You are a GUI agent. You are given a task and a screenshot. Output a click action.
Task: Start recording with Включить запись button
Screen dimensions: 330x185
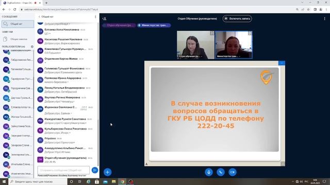[237, 18]
